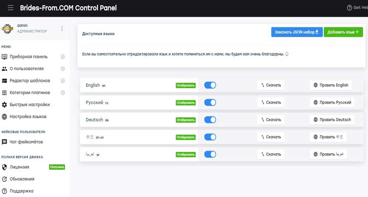The image size is (368, 197).
Task: Toggle the English language switch
Action: [210, 85]
